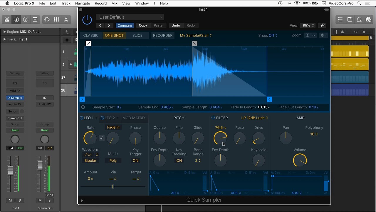Open the Inspector toolbar icon
The width and height of the screenshot is (376, 212).
click(x=16, y=19)
